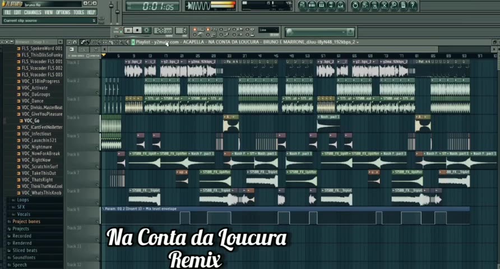Expand the Loops folder in browser

(x=23, y=200)
